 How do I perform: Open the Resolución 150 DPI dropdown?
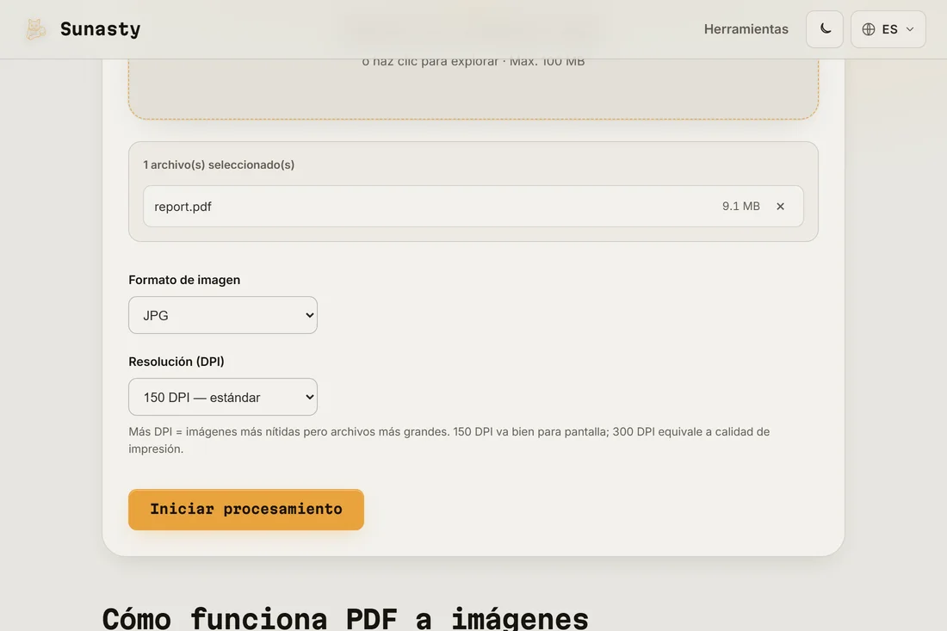[x=223, y=397]
